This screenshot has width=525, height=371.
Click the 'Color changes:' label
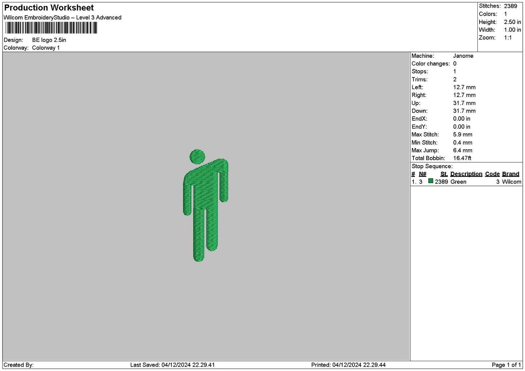coord(431,64)
